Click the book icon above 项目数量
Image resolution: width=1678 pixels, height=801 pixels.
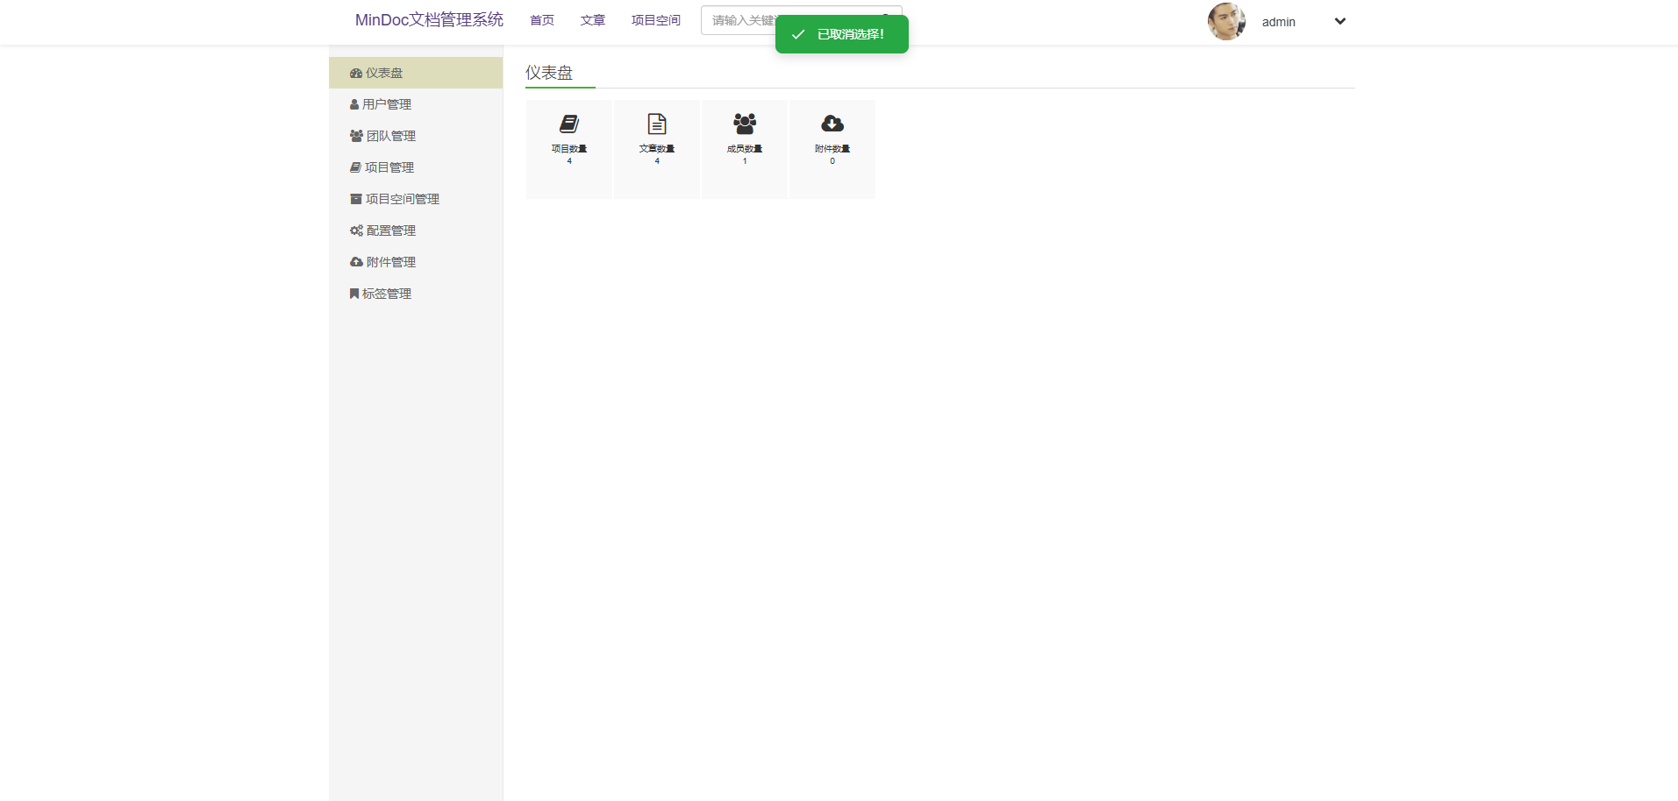click(x=569, y=124)
